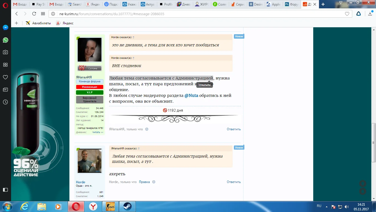The width and height of the screenshot is (376, 212).
Task: Switch to Counter-Strike GO in the taskbar
Action: (x=110, y=206)
